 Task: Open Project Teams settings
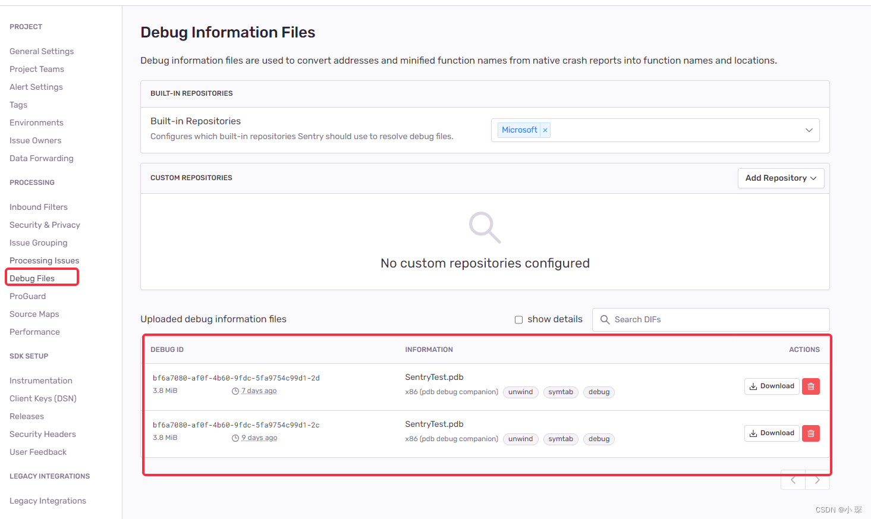[x=37, y=69]
